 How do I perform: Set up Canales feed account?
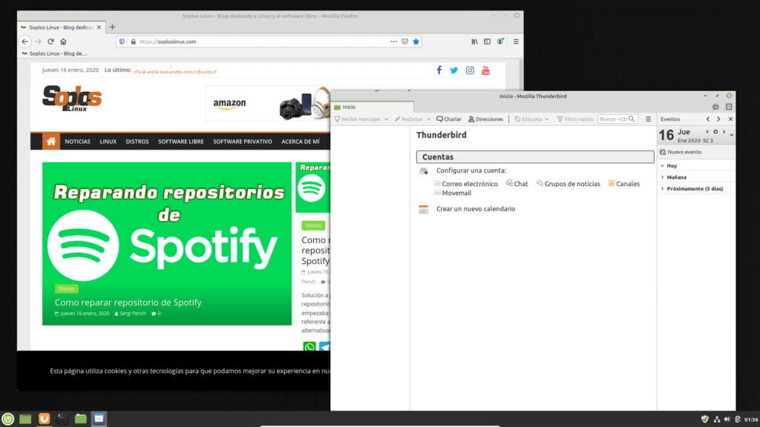pyautogui.click(x=623, y=184)
